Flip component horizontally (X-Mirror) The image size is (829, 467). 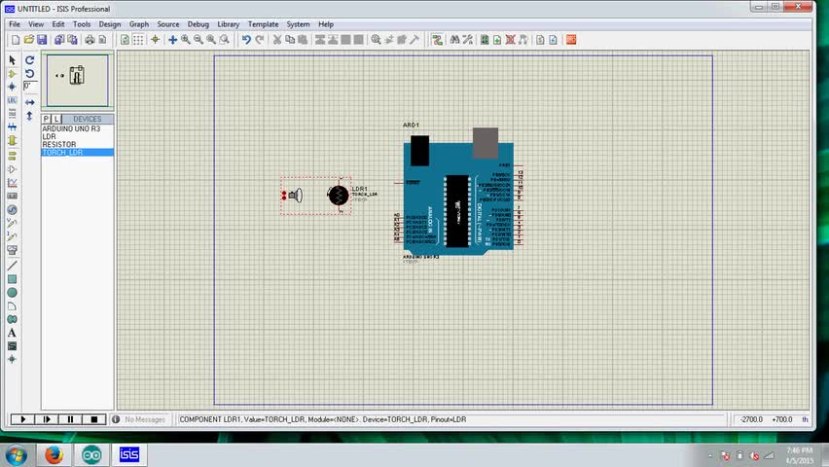tap(30, 102)
